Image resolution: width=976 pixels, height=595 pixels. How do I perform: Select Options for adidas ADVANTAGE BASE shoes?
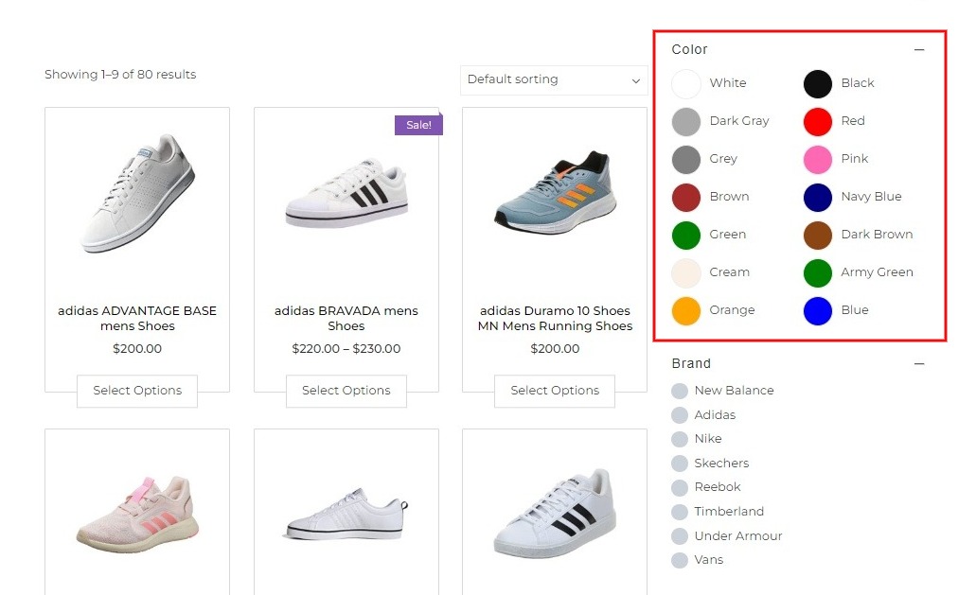click(x=137, y=391)
